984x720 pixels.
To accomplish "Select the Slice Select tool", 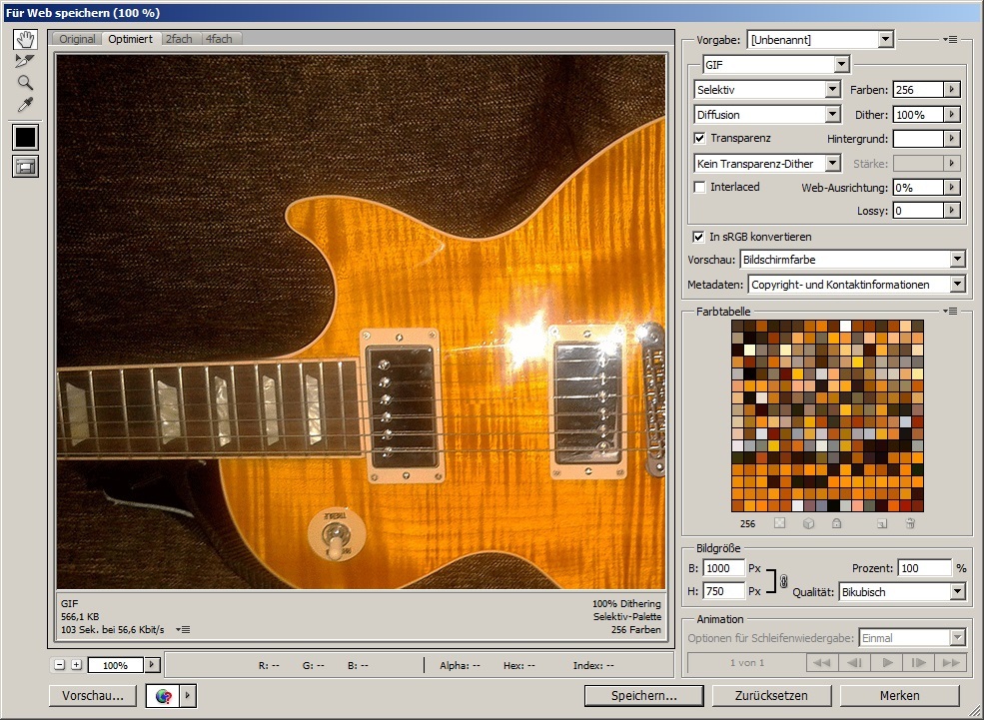I will pyautogui.click(x=25, y=61).
